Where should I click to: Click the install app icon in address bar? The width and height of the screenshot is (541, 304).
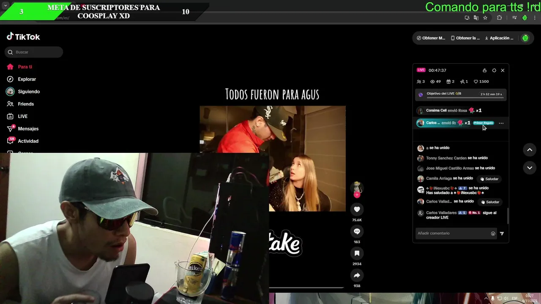click(x=467, y=18)
